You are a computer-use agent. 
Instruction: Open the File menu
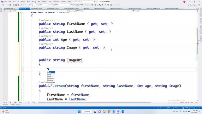6,2
